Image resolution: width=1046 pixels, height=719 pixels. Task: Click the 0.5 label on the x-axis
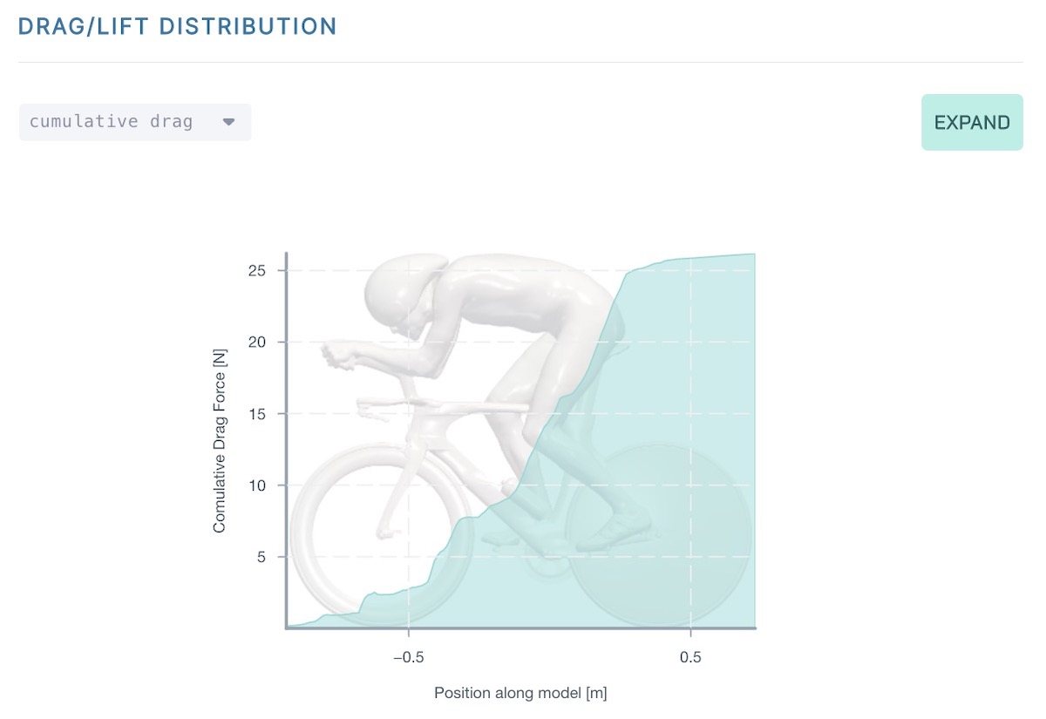(689, 657)
